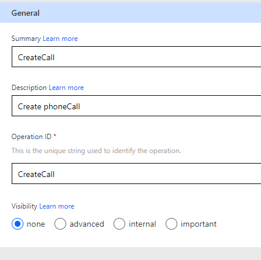Click the 'Visibility' label text
This screenshot has height=260, width=261.
tap(25, 206)
